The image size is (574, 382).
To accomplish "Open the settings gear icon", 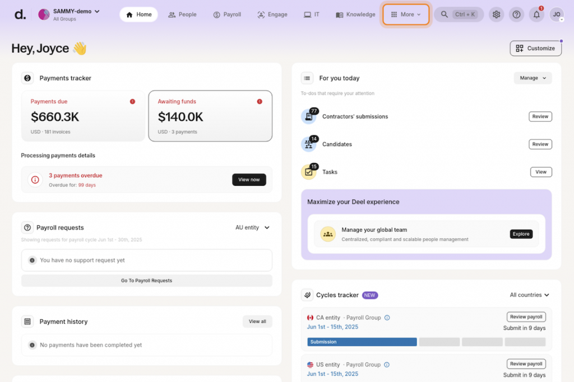I will [x=496, y=14].
